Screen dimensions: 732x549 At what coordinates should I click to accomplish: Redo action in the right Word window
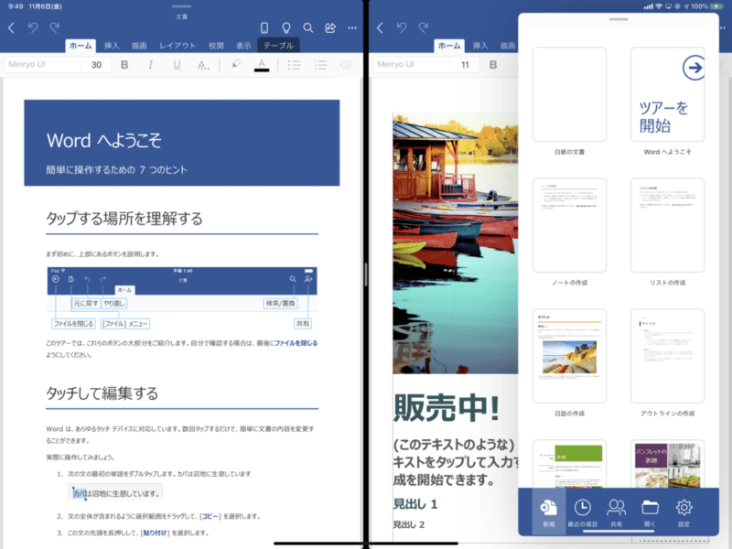pyautogui.click(x=424, y=27)
